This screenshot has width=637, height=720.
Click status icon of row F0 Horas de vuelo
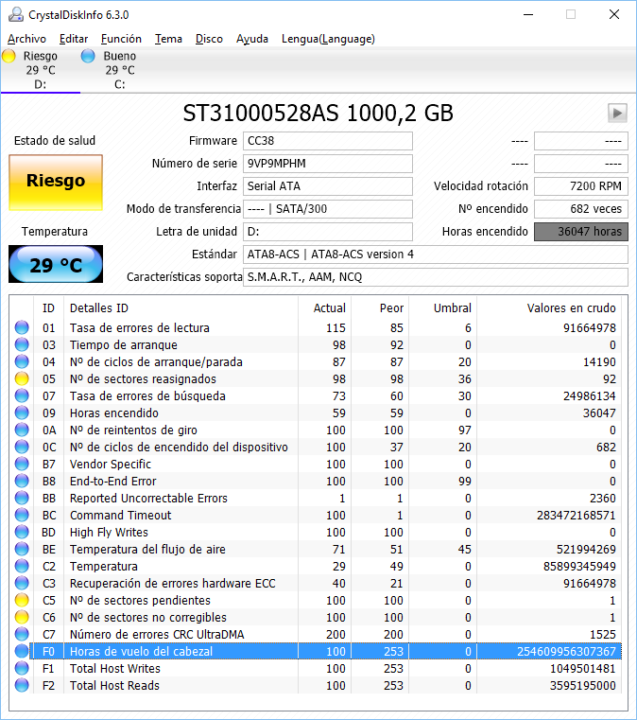click(22, 651)
